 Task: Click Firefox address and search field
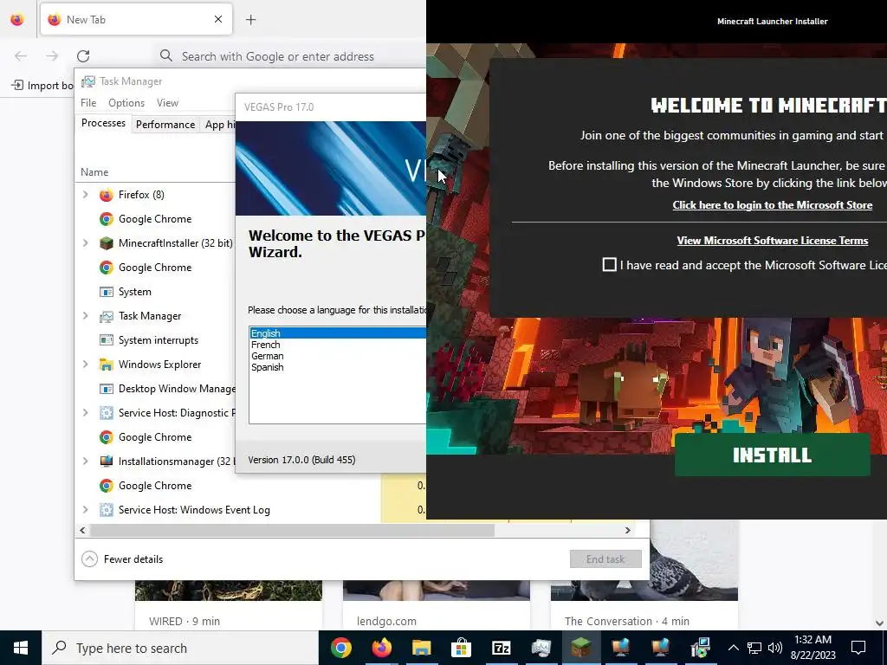291,56
